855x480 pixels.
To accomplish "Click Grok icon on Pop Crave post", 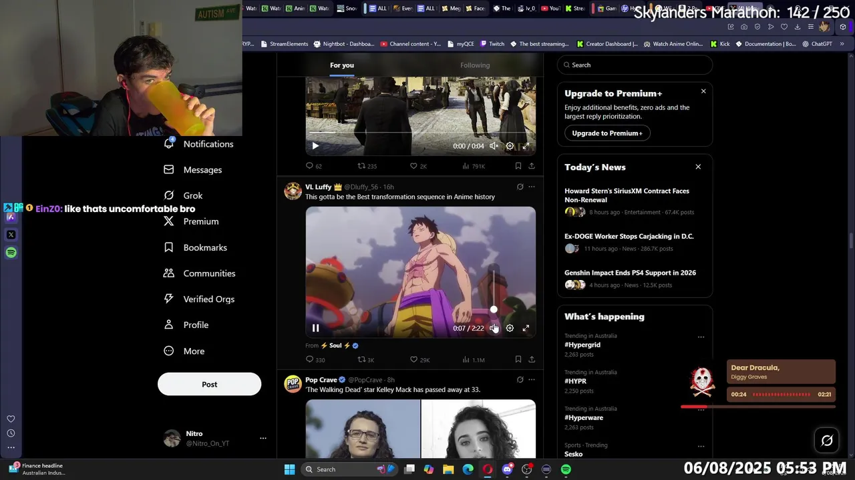I will pos(520,379).
